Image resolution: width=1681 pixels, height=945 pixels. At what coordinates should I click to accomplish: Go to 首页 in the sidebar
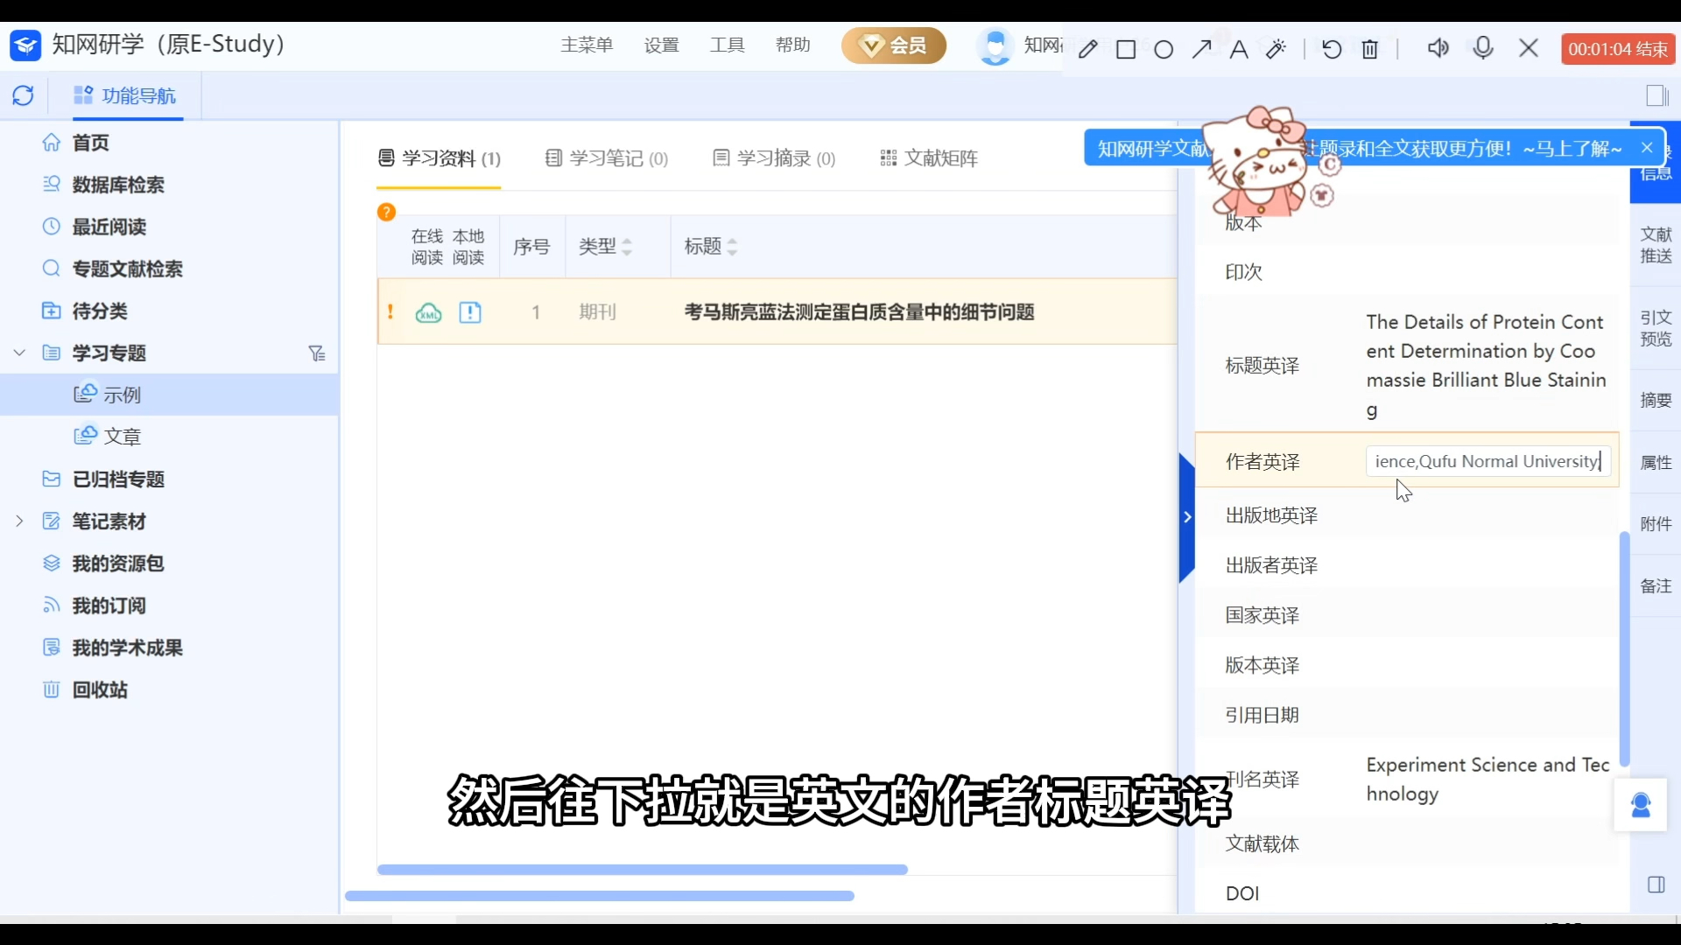tap(90, 143)
